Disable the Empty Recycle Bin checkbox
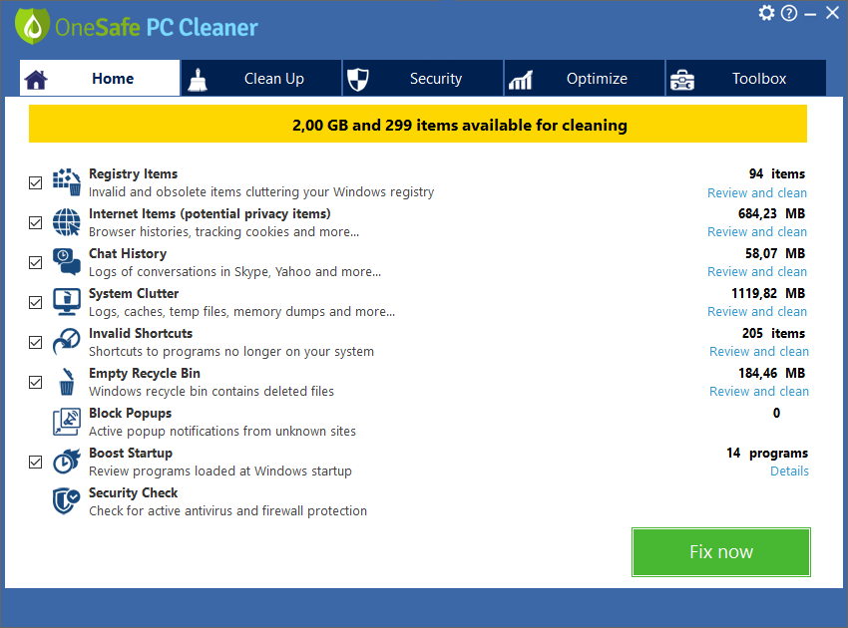This screenshot has width=848, height=628. (35, 382)
